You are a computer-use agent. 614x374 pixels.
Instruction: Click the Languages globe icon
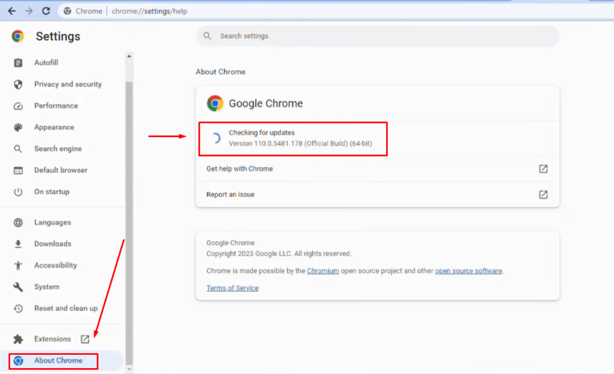(18, 223)
